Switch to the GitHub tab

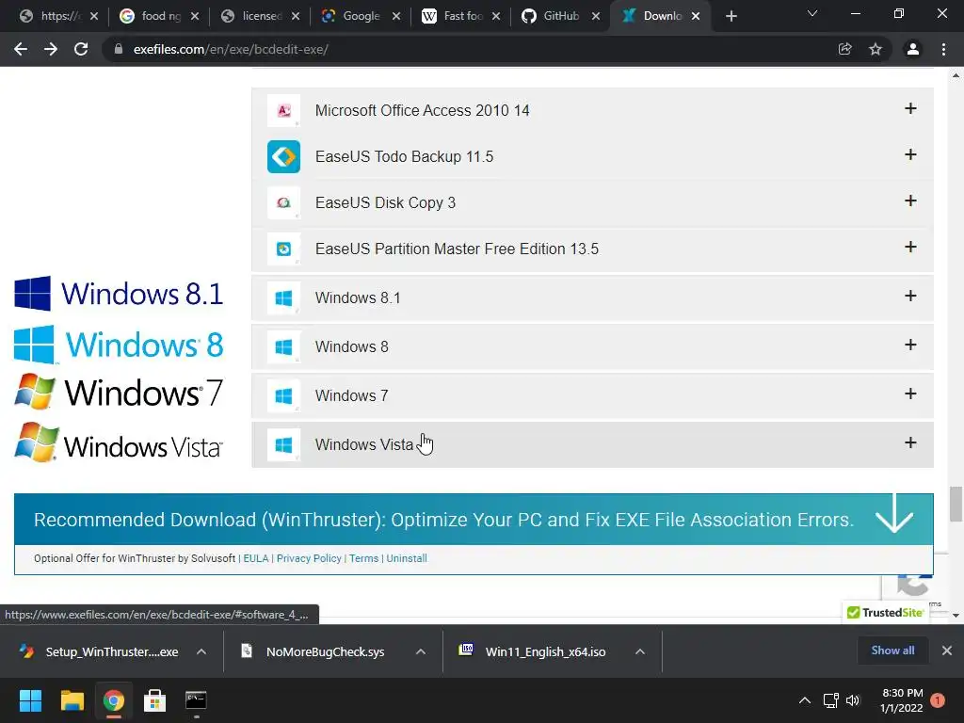(561, 17)
